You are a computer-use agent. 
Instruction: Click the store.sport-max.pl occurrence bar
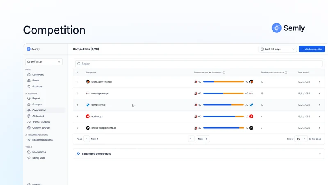223,81
